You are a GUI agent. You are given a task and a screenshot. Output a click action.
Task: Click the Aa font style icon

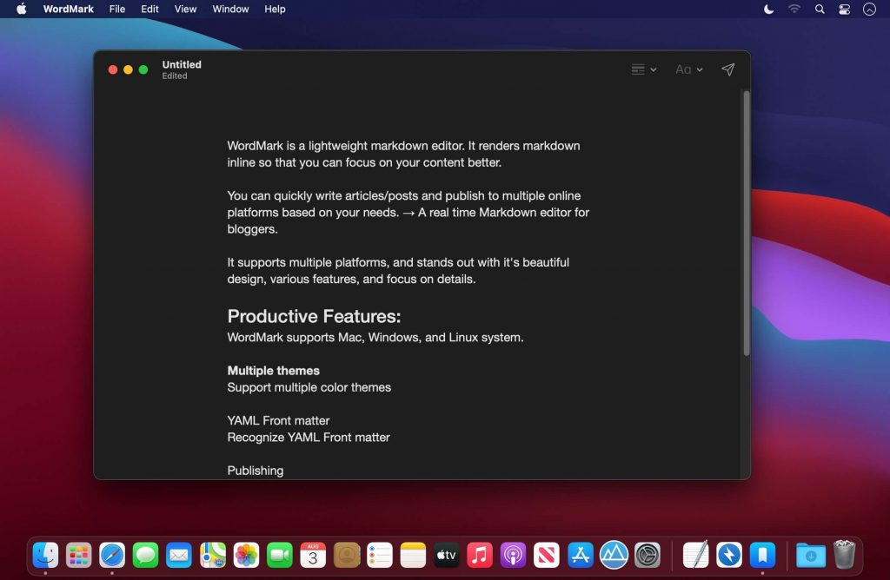(684, 69)
